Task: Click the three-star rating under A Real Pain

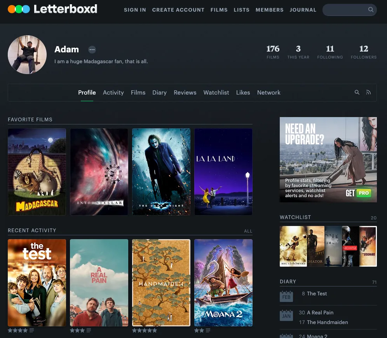Action: point(77,330)
